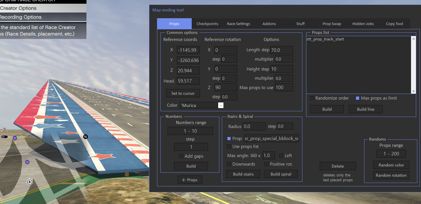Viewport: 421px width, 204px height.
Task: Enable the Downwards checkbox
Action: click(229, 164)
